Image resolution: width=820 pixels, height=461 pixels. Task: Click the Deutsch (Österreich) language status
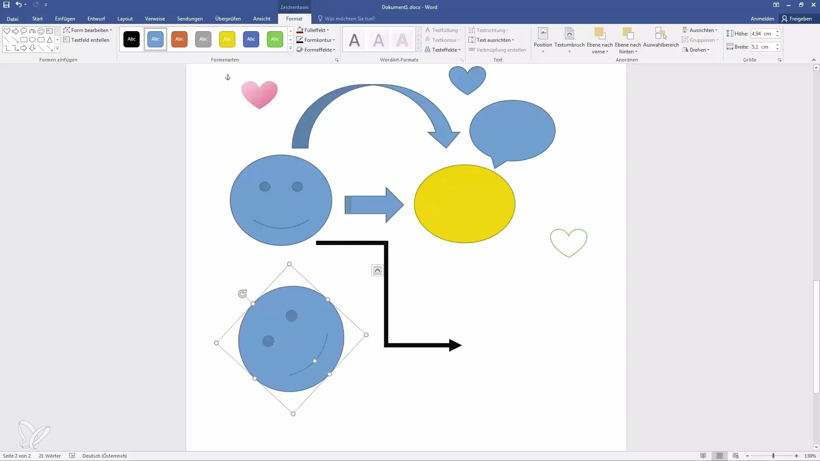(x=105, y=456)
